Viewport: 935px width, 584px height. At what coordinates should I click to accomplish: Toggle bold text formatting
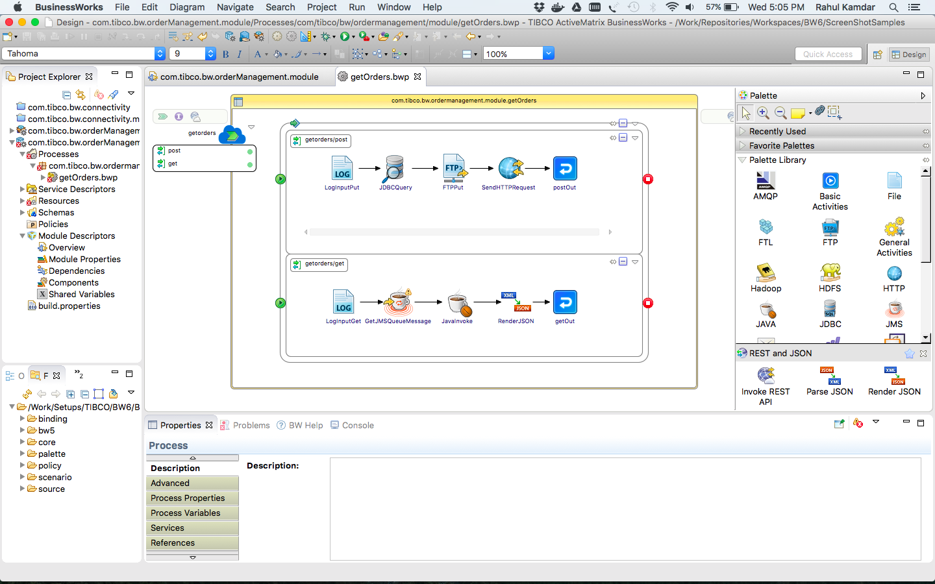225,55
